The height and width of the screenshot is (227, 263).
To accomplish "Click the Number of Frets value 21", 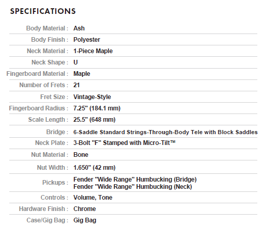I will tap(76, 85).
